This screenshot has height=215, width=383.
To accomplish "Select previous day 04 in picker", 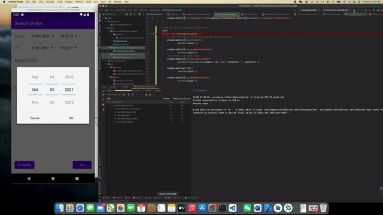I will coord(52,77).
